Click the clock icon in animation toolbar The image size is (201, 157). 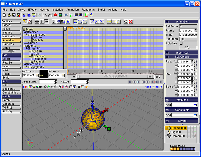(x=126, y=22)
